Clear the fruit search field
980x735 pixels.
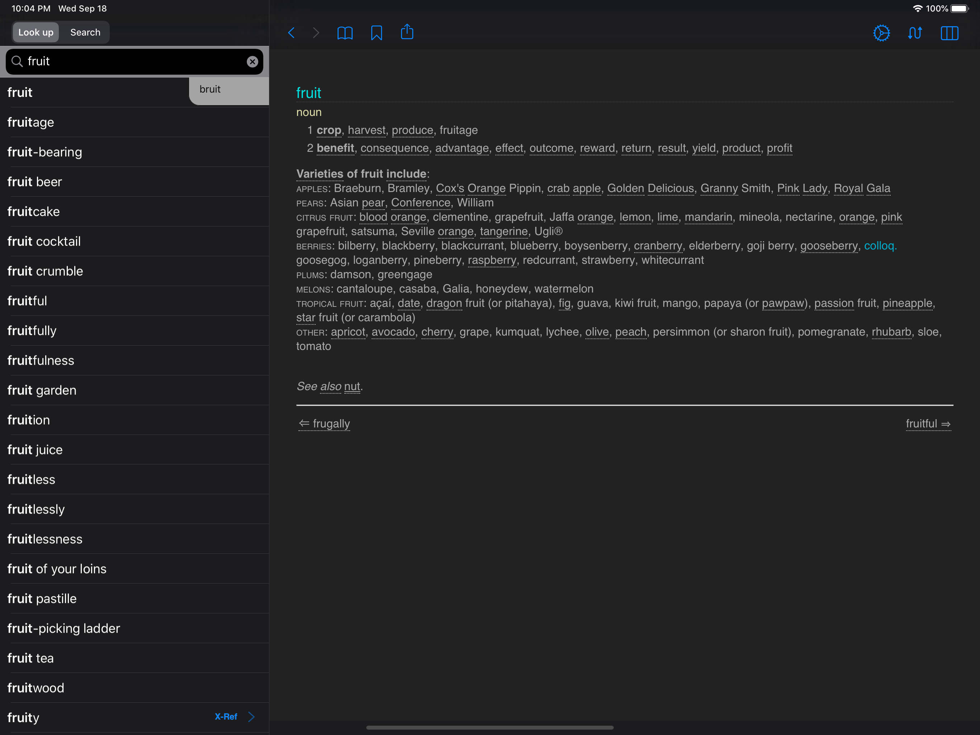click(x=252, y=62)
